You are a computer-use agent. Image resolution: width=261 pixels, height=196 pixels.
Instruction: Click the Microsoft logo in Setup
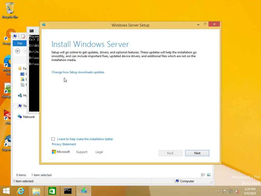pos(61,152)
